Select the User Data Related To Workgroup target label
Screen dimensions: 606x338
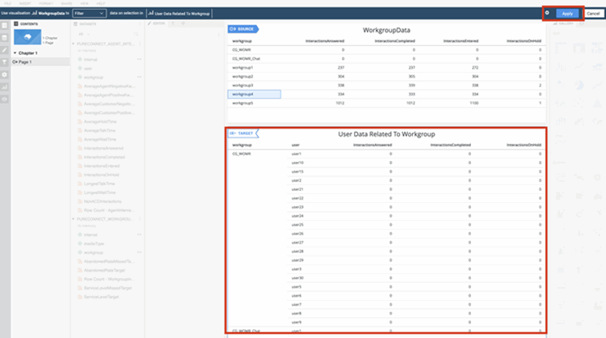tap(179, 14)
